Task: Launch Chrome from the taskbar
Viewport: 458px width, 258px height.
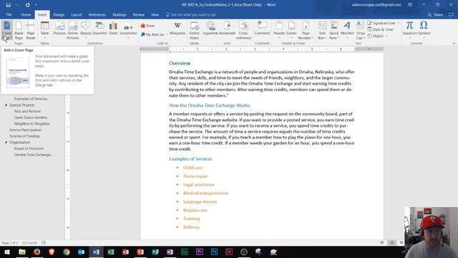Action: [x=67, y=252]
